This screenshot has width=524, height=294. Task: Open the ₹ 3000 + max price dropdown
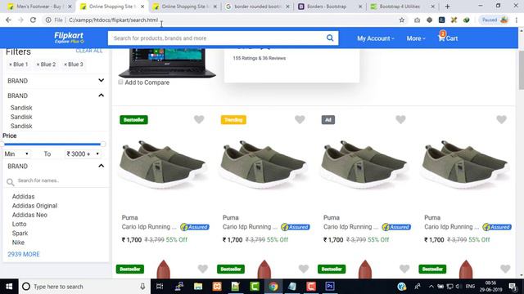coord(83,154)
